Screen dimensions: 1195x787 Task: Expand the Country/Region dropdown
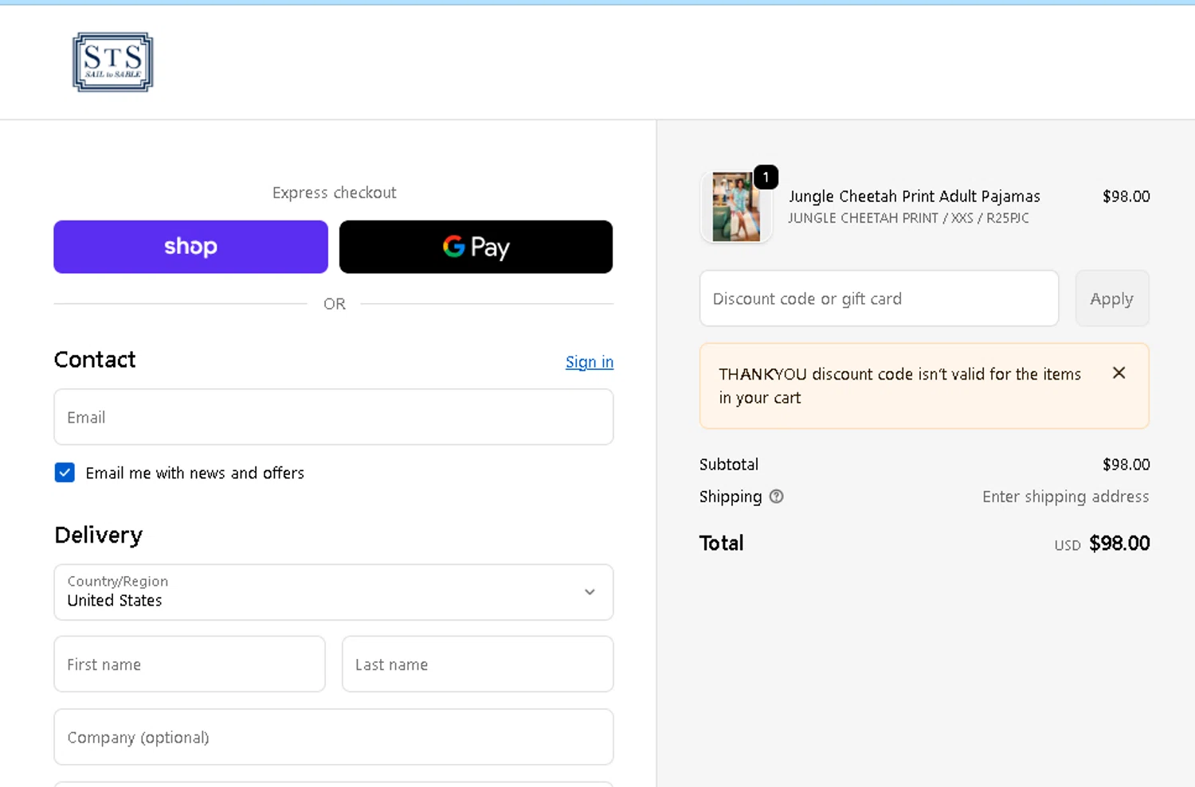(x=334, y=592)
